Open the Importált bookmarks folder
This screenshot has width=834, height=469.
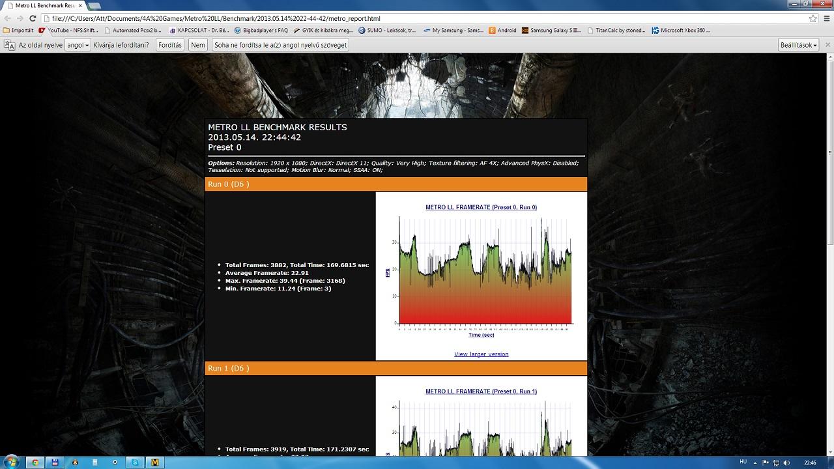pos(18,30)
